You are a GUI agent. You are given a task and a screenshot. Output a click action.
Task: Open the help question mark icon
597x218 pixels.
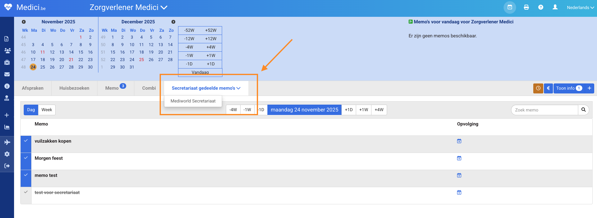click(x=541, y=7)
